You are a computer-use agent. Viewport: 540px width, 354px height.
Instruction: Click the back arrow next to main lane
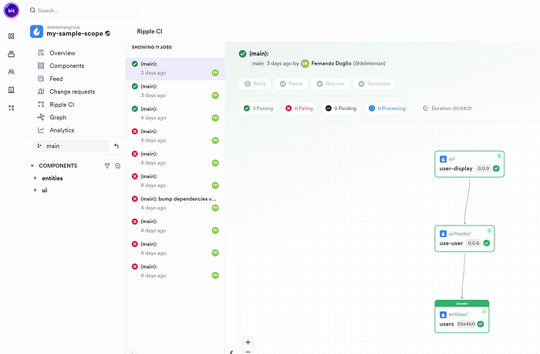click(x=116, y=146)
